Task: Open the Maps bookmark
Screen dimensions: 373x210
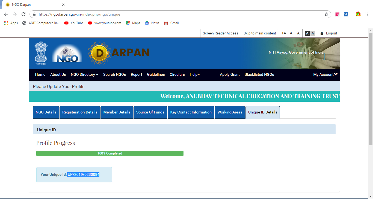Action: click(133, 23)
